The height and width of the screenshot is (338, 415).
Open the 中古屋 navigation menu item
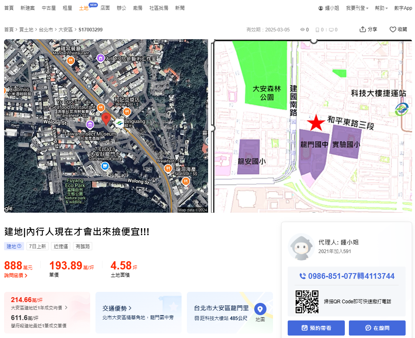49,8
